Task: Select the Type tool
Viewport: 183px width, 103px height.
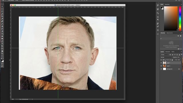Action: tap(2, 43)
